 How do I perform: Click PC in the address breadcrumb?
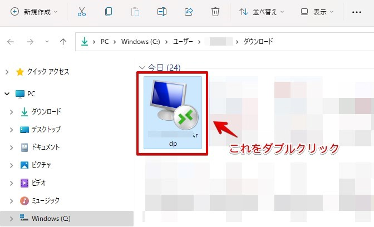pos(105,42)
